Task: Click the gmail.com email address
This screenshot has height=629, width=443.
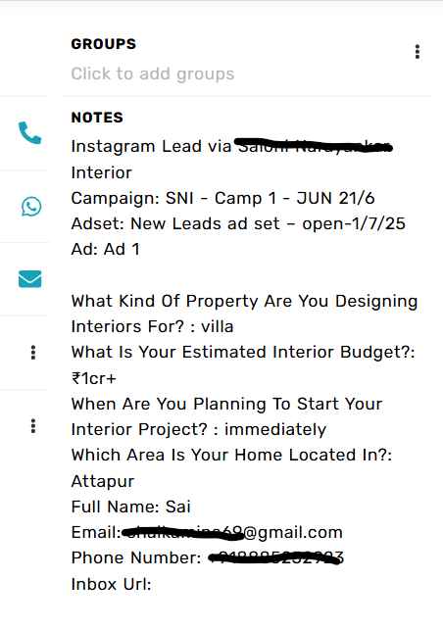Action: pyautogui.click(x=232, y=533)
